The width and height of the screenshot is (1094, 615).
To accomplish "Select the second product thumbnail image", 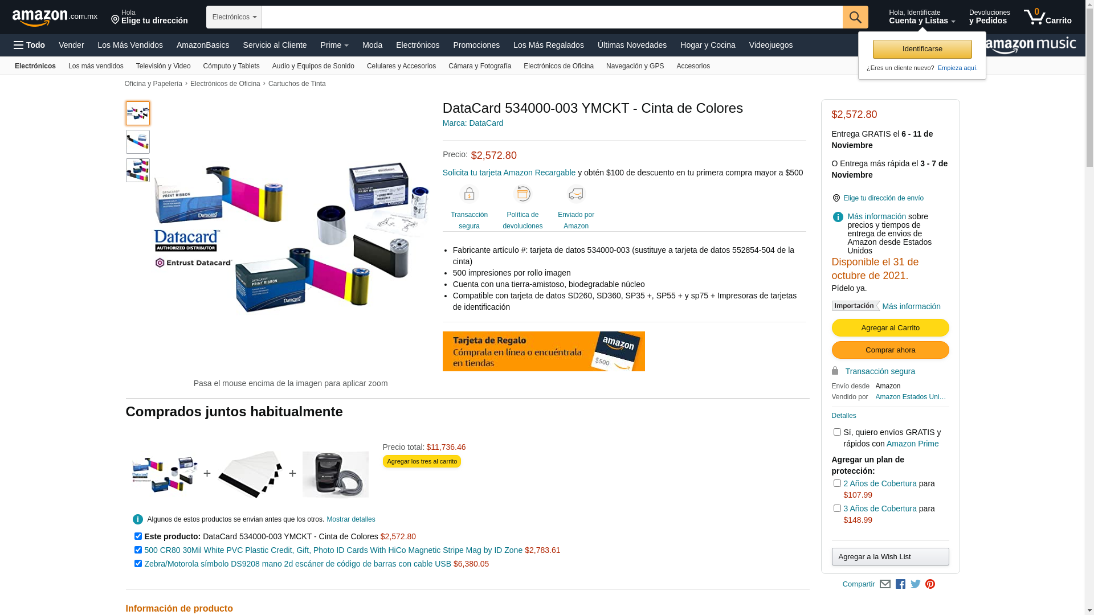I will [x=138, y=142].
